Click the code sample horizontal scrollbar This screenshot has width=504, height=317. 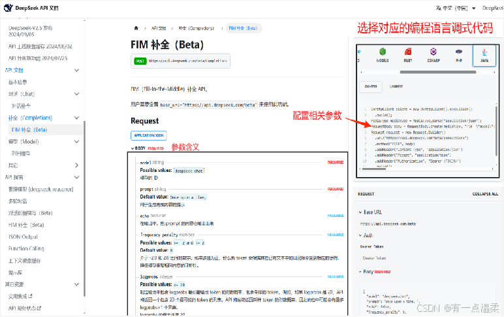[374, 169]
